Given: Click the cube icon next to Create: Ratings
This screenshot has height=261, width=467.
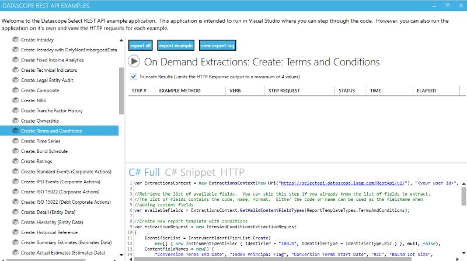Looking at the screenshot, I should (x=15, y=161).
